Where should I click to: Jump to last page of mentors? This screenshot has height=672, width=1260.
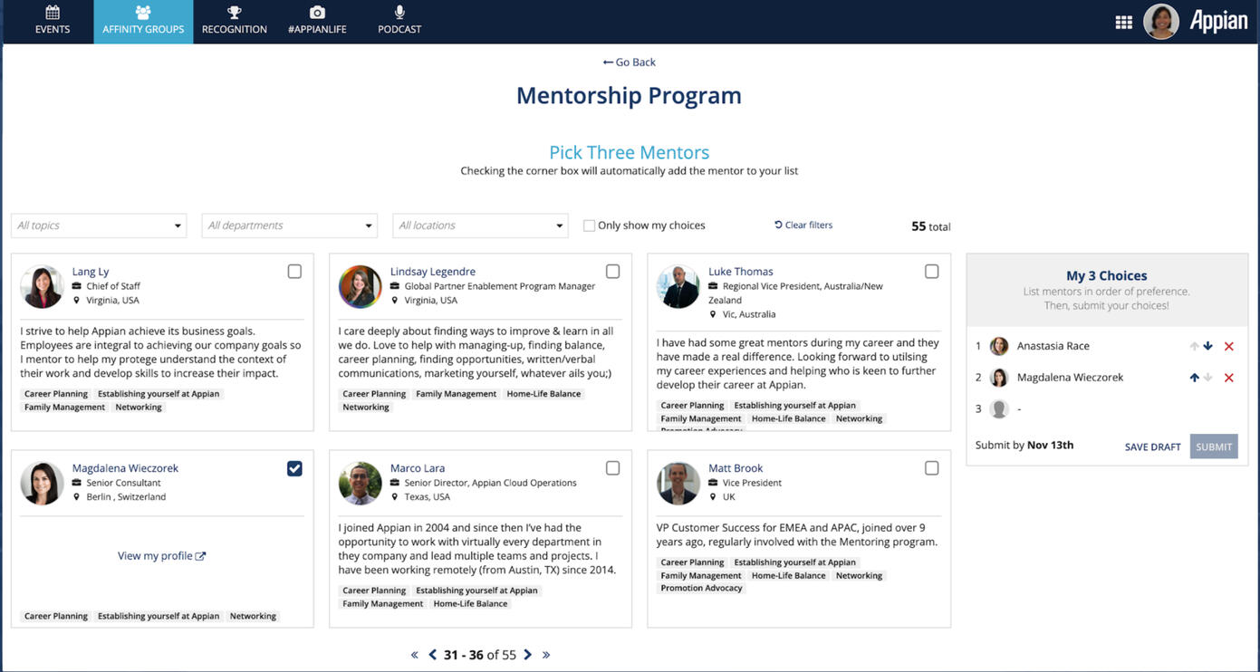point(546,655)
